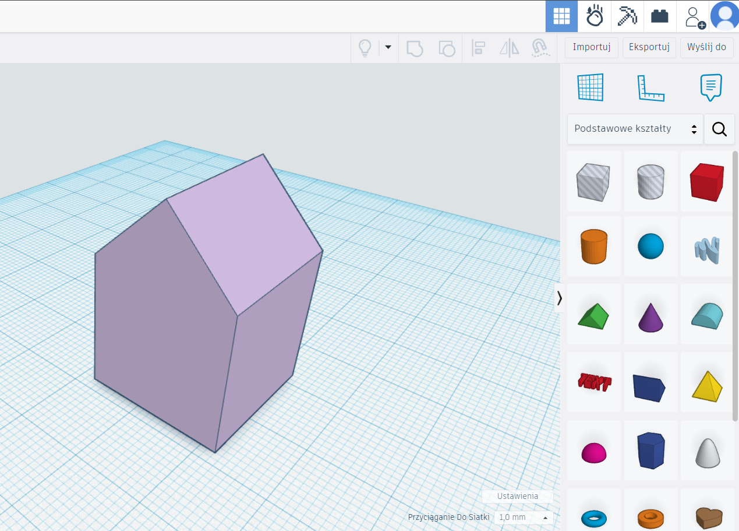Open the Blocks pickaxe editor

pyautogui.click(x=627, y=16)
